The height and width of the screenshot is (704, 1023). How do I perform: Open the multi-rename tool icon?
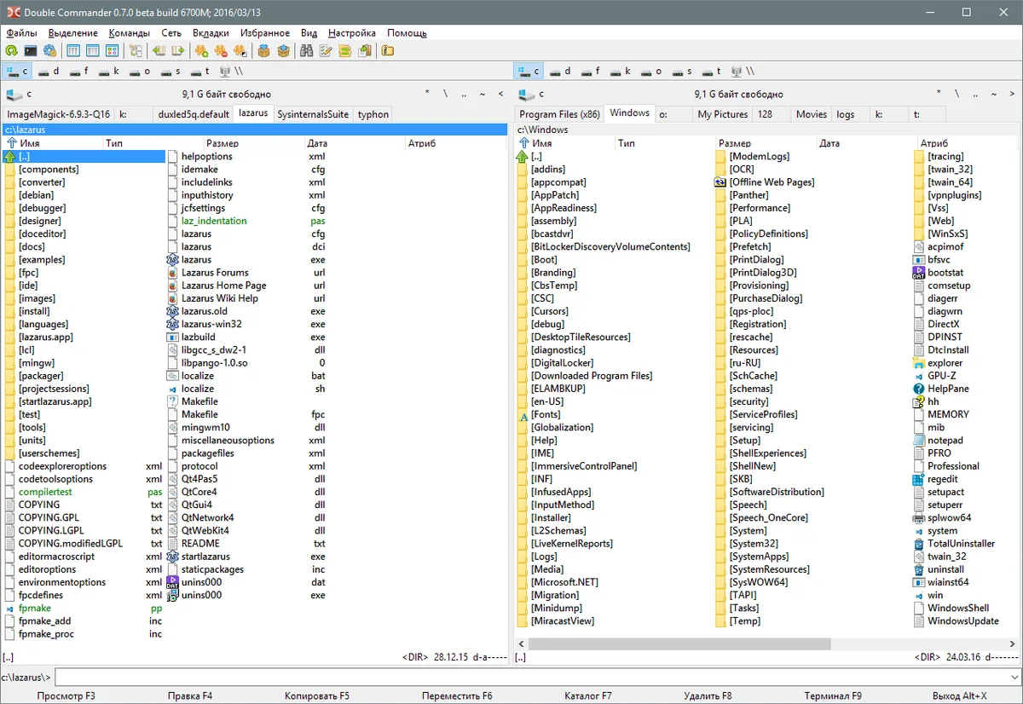(326, 51)
